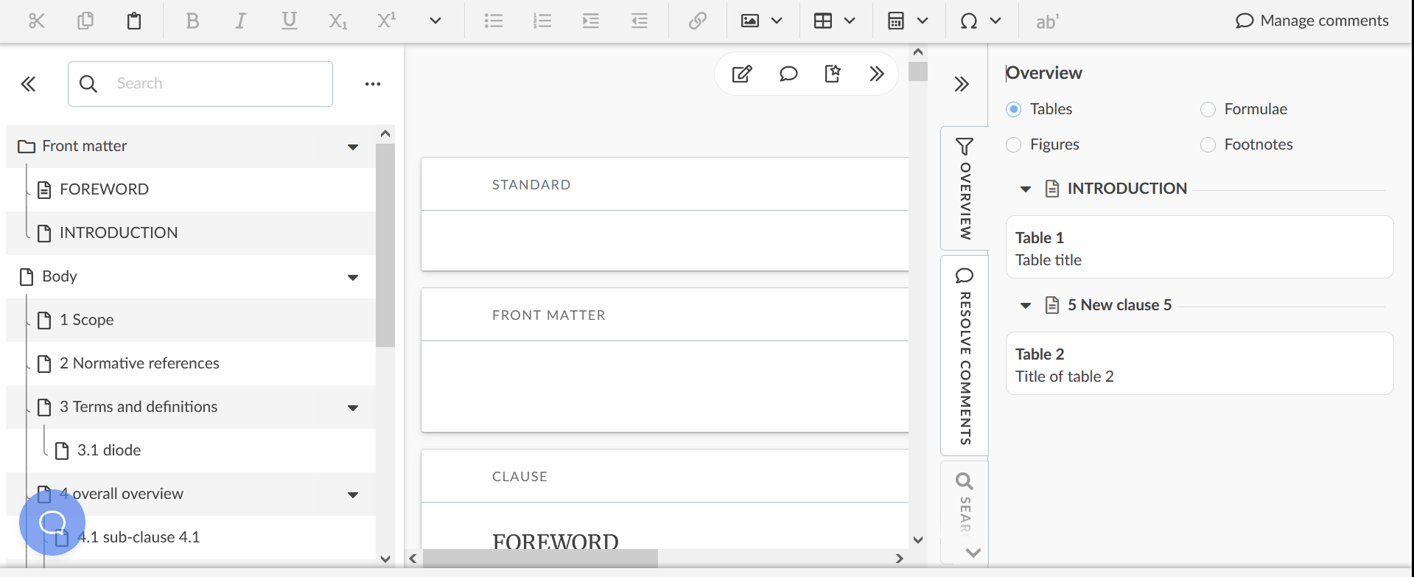This screenshot has width=1414, height=577.
Task: Select the Tables radio button
Action: (x=1014, y=109)
